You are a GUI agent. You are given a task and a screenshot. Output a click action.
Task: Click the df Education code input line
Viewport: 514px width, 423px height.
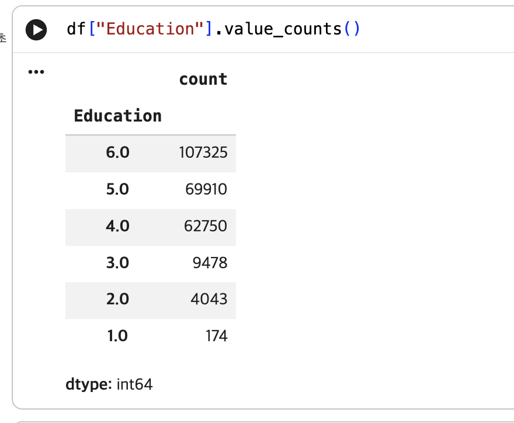(213, 29)
